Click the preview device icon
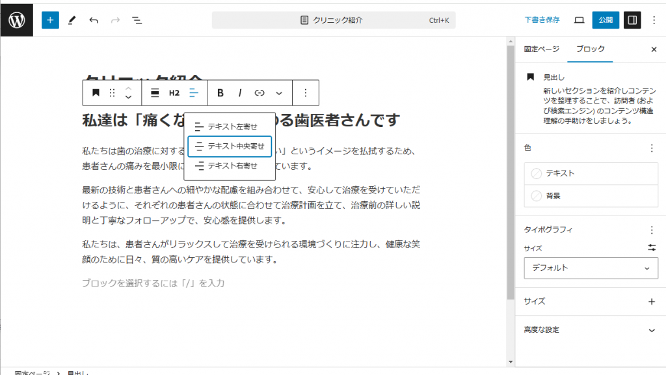The height and width of the screenshot is (375, 666). pos(579,20)
